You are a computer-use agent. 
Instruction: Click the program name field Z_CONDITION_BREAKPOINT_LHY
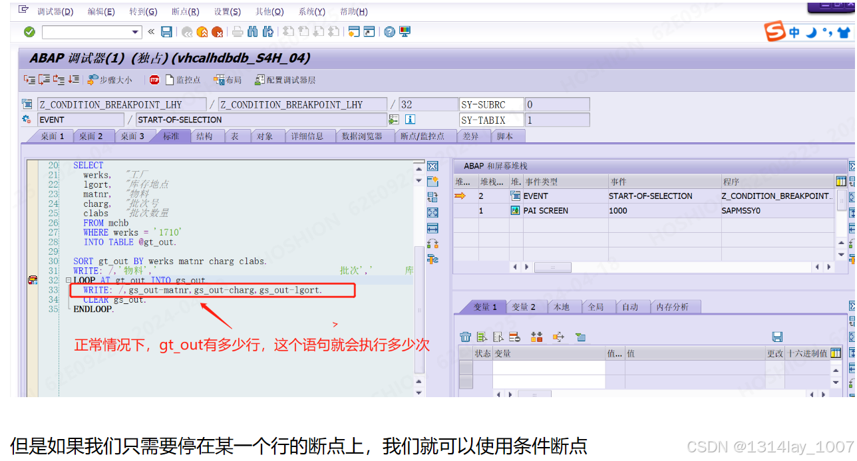121,104
